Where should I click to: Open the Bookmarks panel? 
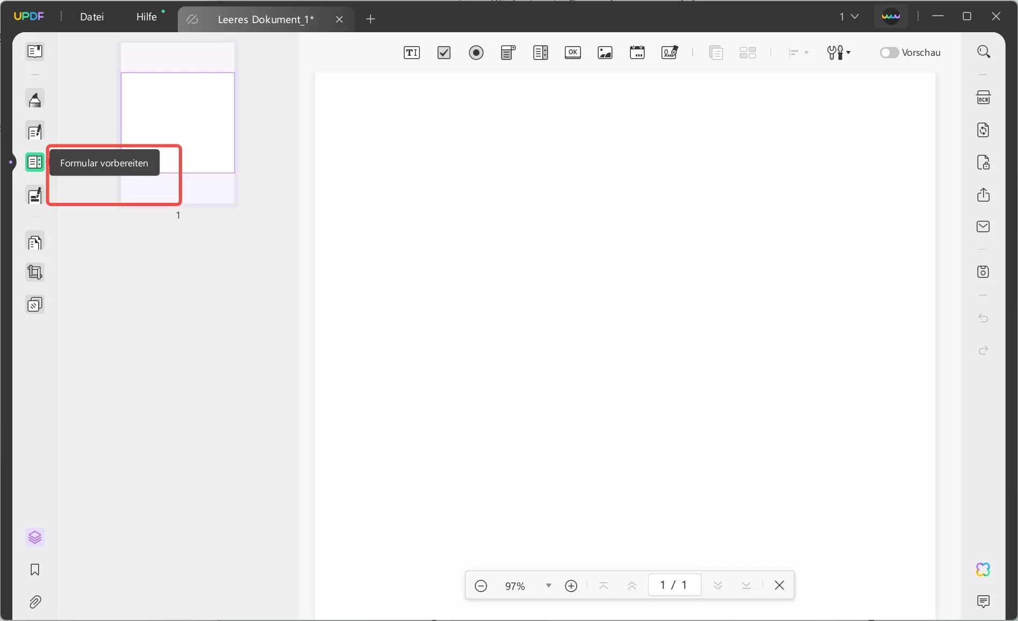click(35, 569)
